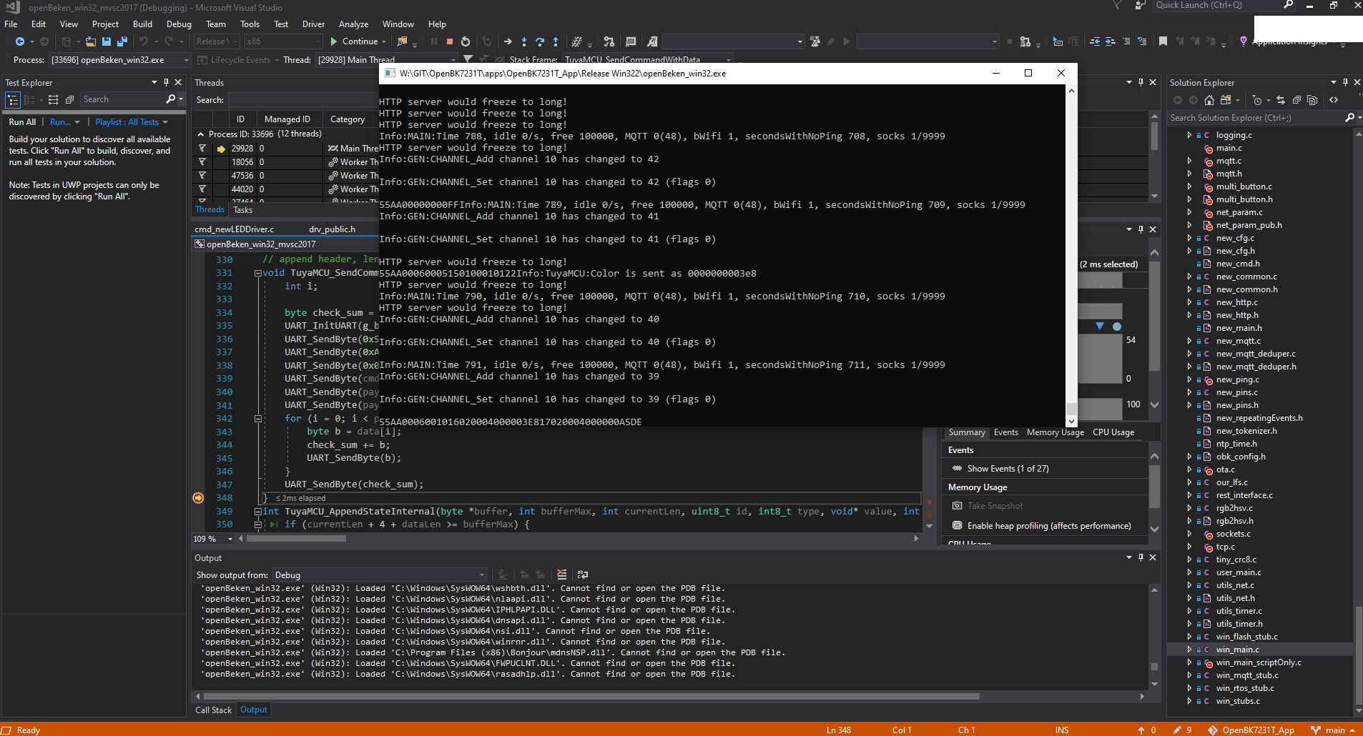Click View Code icon in Solution Explorer
Screen dimensions: 1363x736
[1334, 100]
